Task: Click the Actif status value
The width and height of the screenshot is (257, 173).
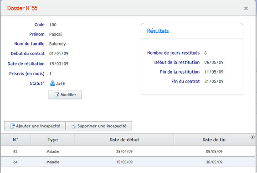Action: (61, 84)
